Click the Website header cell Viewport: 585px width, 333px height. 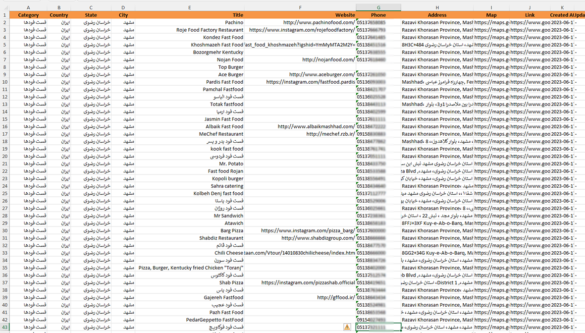pos(300,15)
